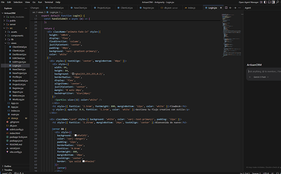Click the #fef2f2 color swatch
Screen dimensions: 281x174
coord(76,135)
